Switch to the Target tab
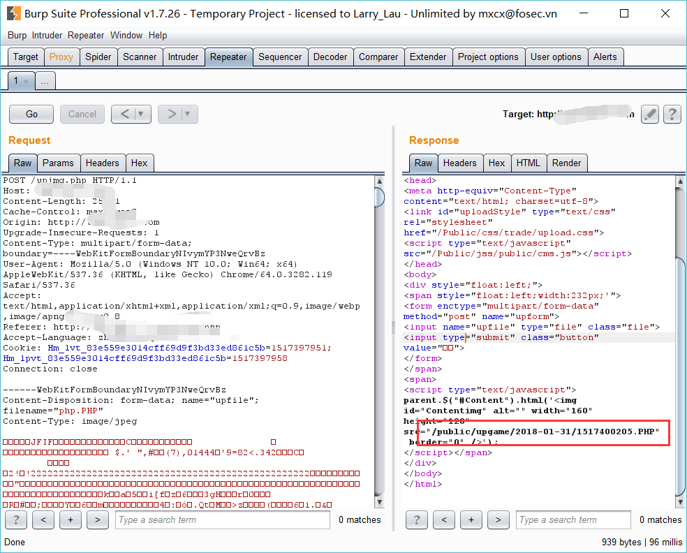687x553 pixels. click(x=26, y=57)
